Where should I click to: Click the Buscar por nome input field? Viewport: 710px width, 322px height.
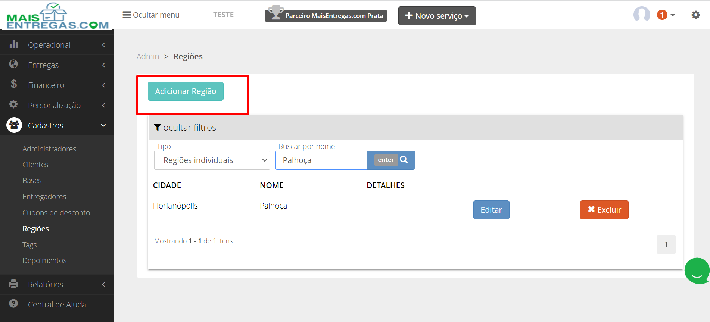pos(321,160)
